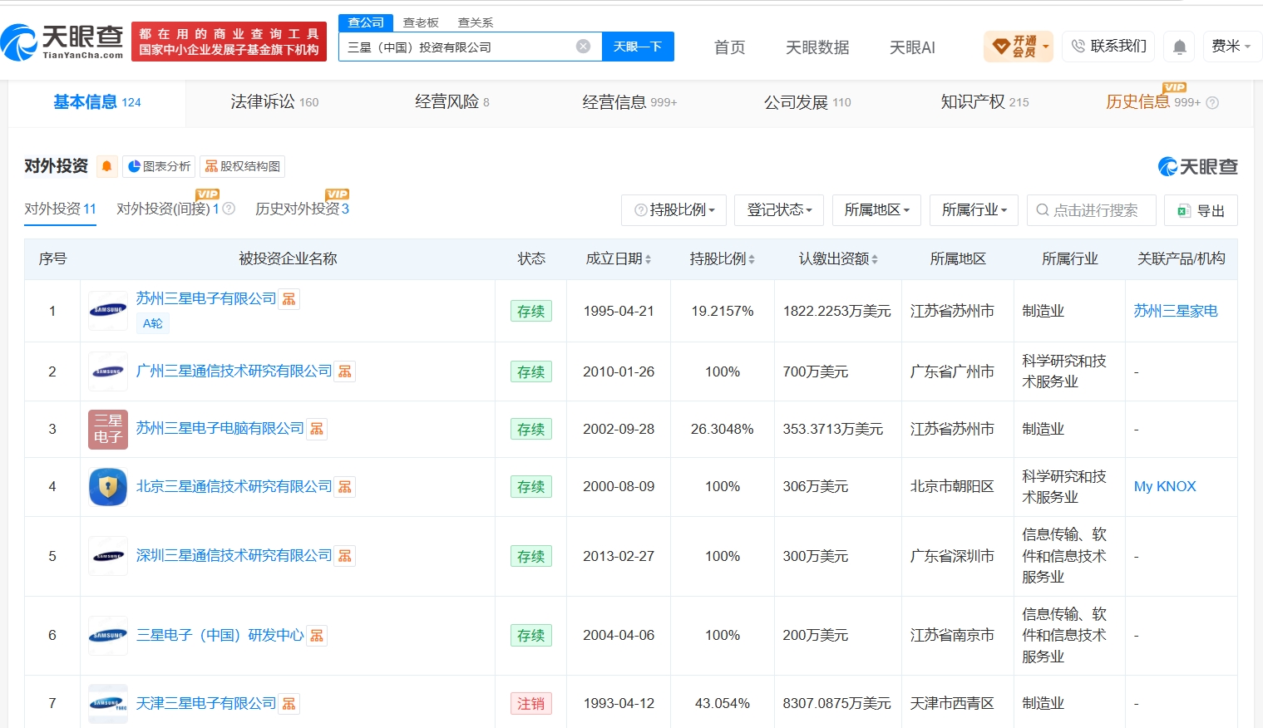Expand the 登记状态 filter dropdown
Screen dimensions: 1263x728
point(779,210)
